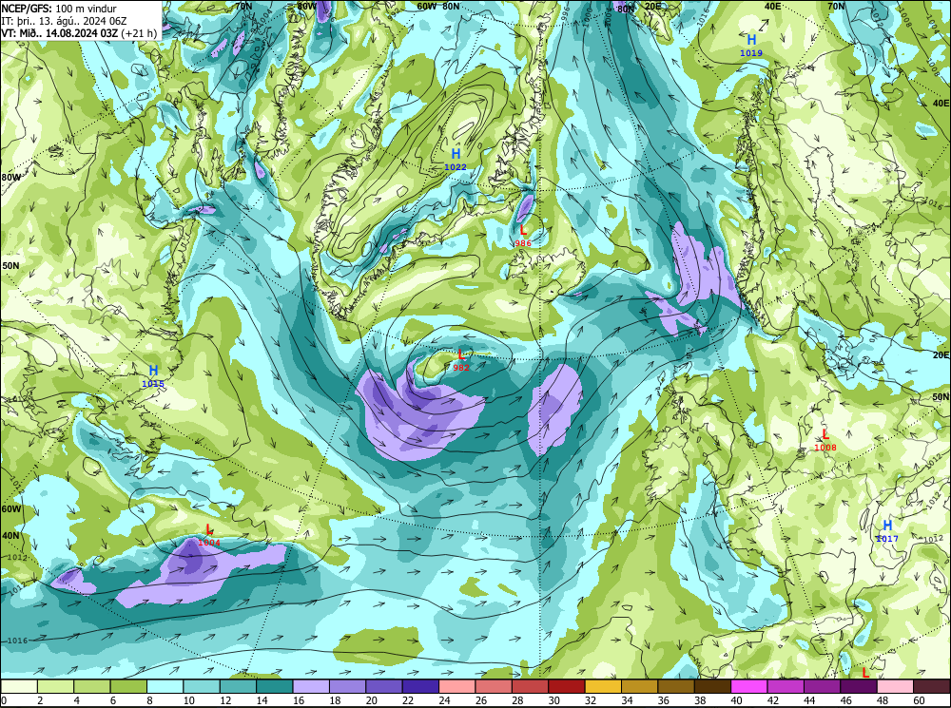Image resolution: width=951 pixels, height=708 pixels.
Task: Pick the legend swatch between 28 and 30
Action: pyautogui.click(x=530, y=686)
